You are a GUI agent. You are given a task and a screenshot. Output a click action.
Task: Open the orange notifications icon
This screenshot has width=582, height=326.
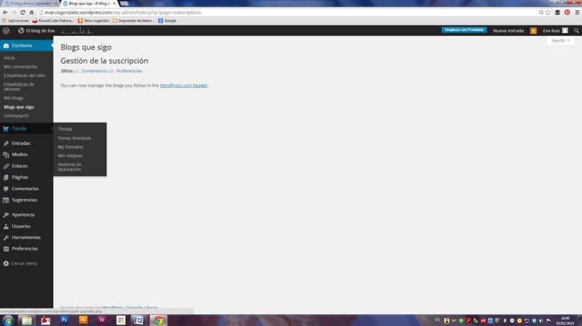[x=533, y=30]
